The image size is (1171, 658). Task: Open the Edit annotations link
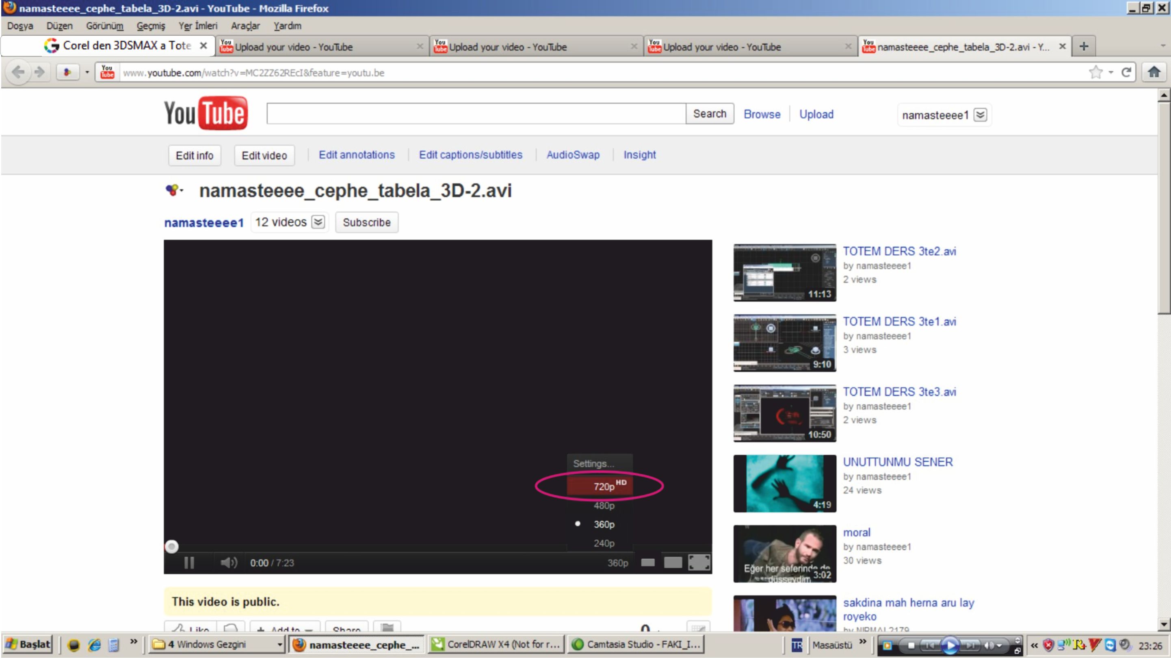pos(357,154)
